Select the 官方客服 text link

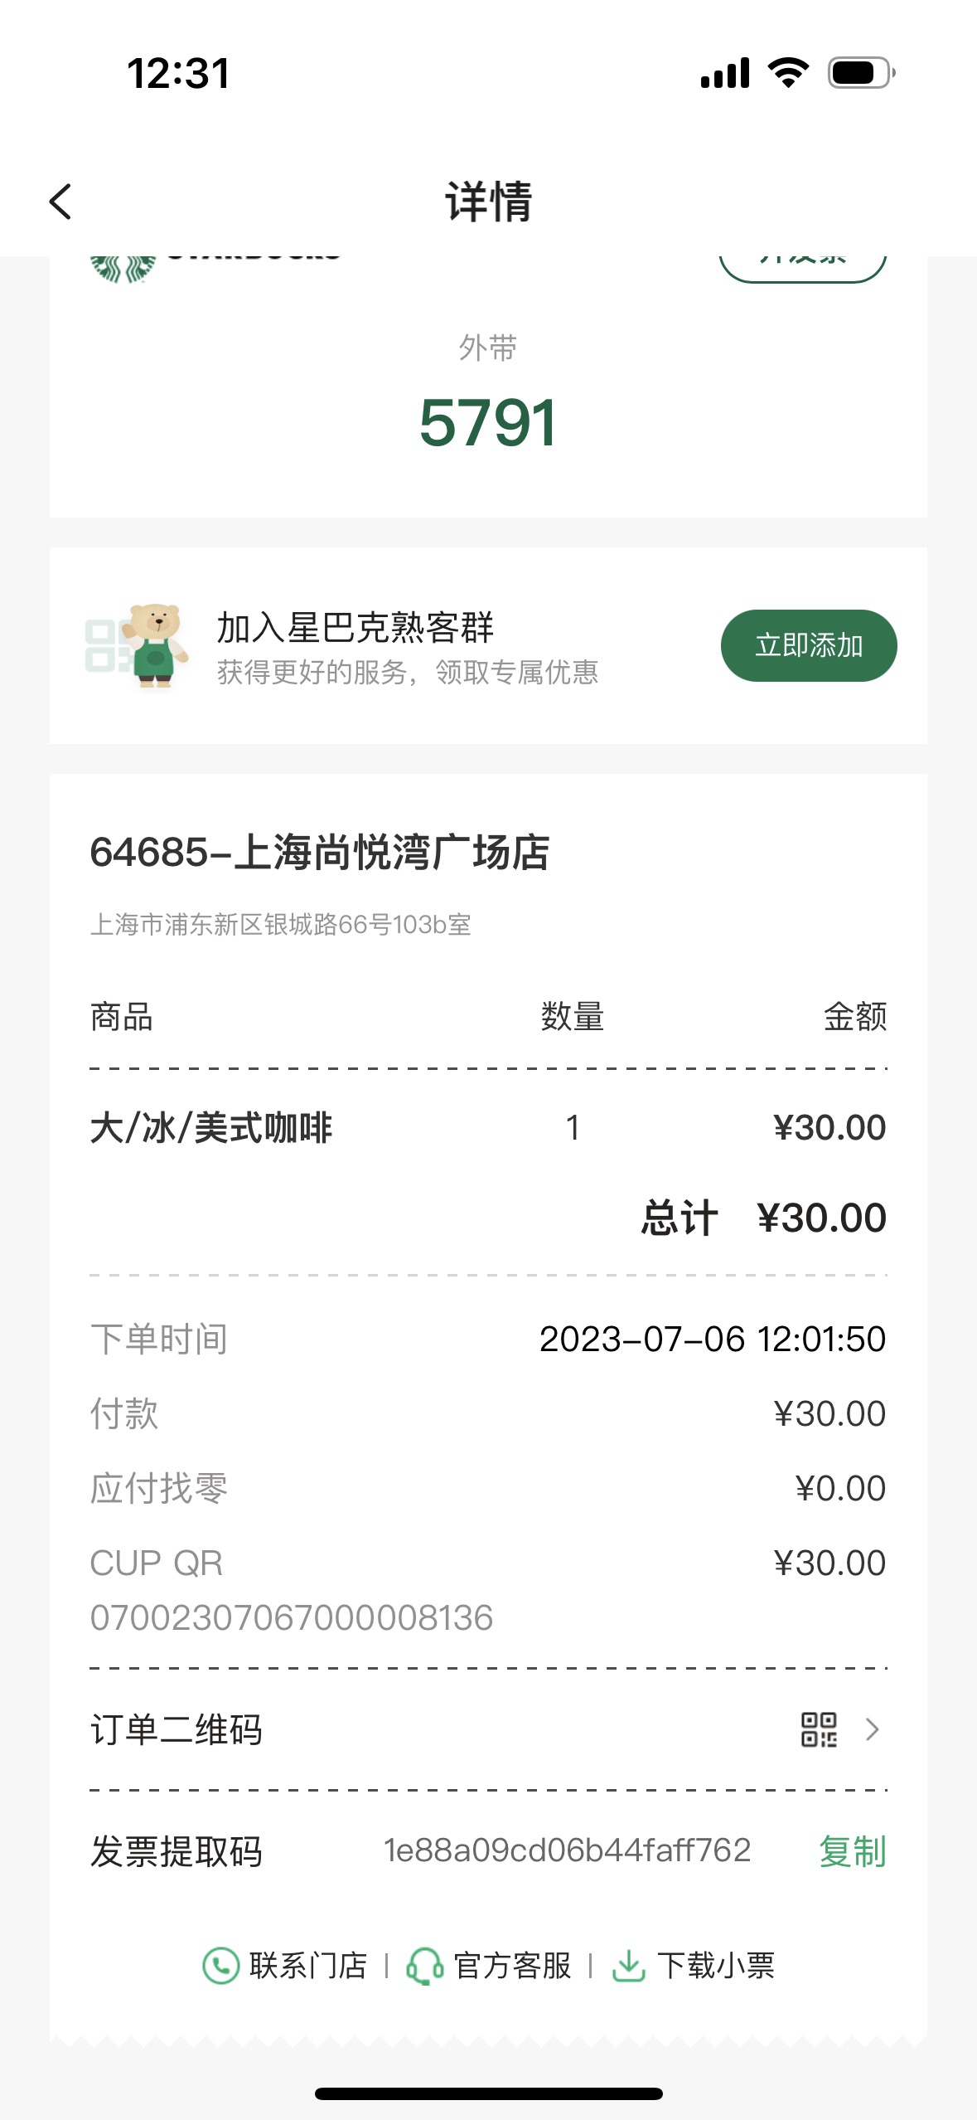513,1966
